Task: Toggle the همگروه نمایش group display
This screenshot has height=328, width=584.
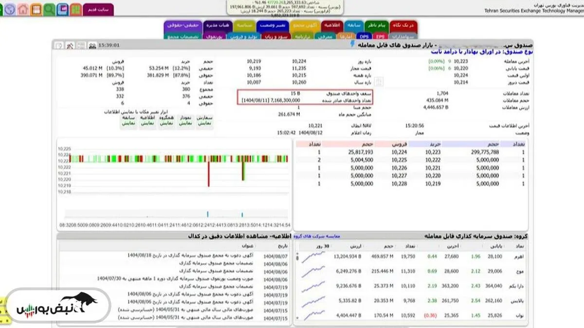Action: coord(166,121)
